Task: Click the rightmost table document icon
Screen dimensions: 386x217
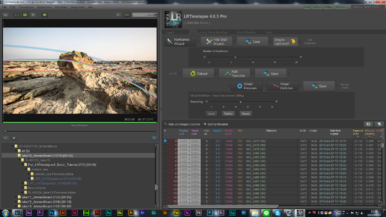Action: point(379,124)
